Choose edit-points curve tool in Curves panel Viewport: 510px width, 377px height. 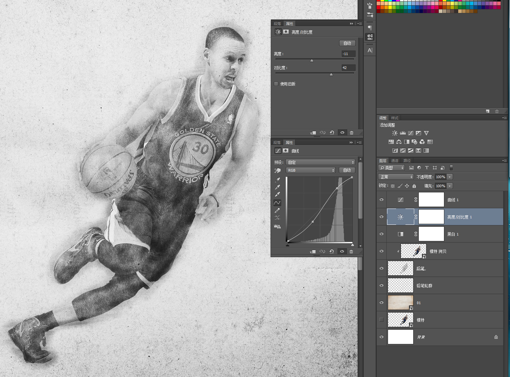[277, 203]
